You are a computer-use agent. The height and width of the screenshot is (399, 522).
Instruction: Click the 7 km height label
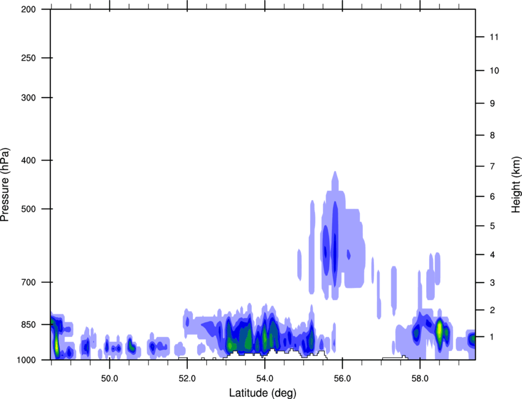(493, 166)
